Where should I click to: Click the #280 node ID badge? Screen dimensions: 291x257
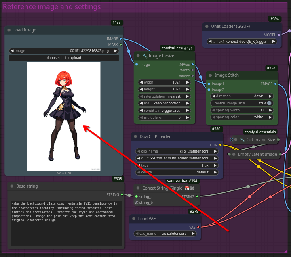coord(216,129)
